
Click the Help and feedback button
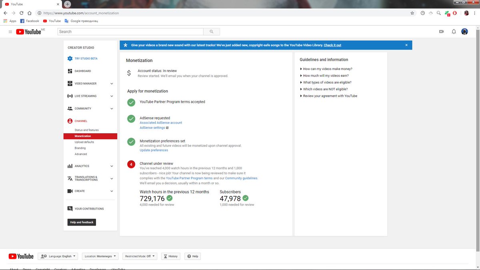[x=82, y=222]
